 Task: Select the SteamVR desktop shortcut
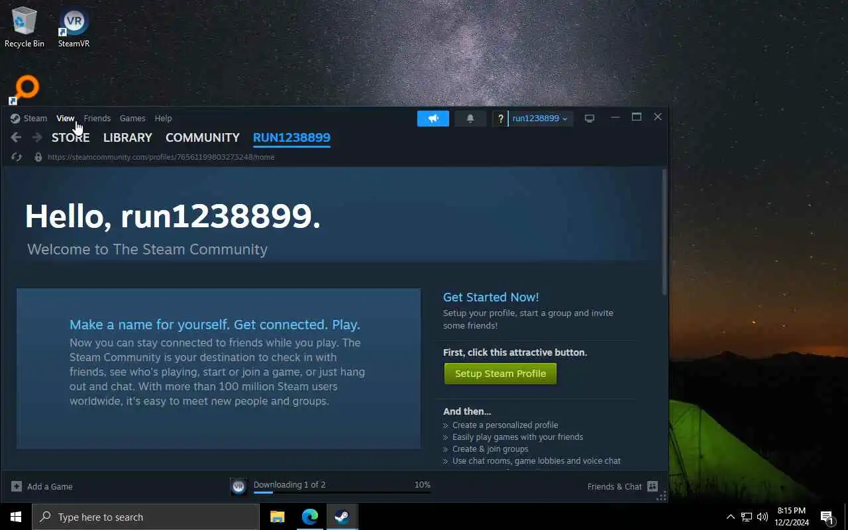pyautogui.click(x=74, y=26)
